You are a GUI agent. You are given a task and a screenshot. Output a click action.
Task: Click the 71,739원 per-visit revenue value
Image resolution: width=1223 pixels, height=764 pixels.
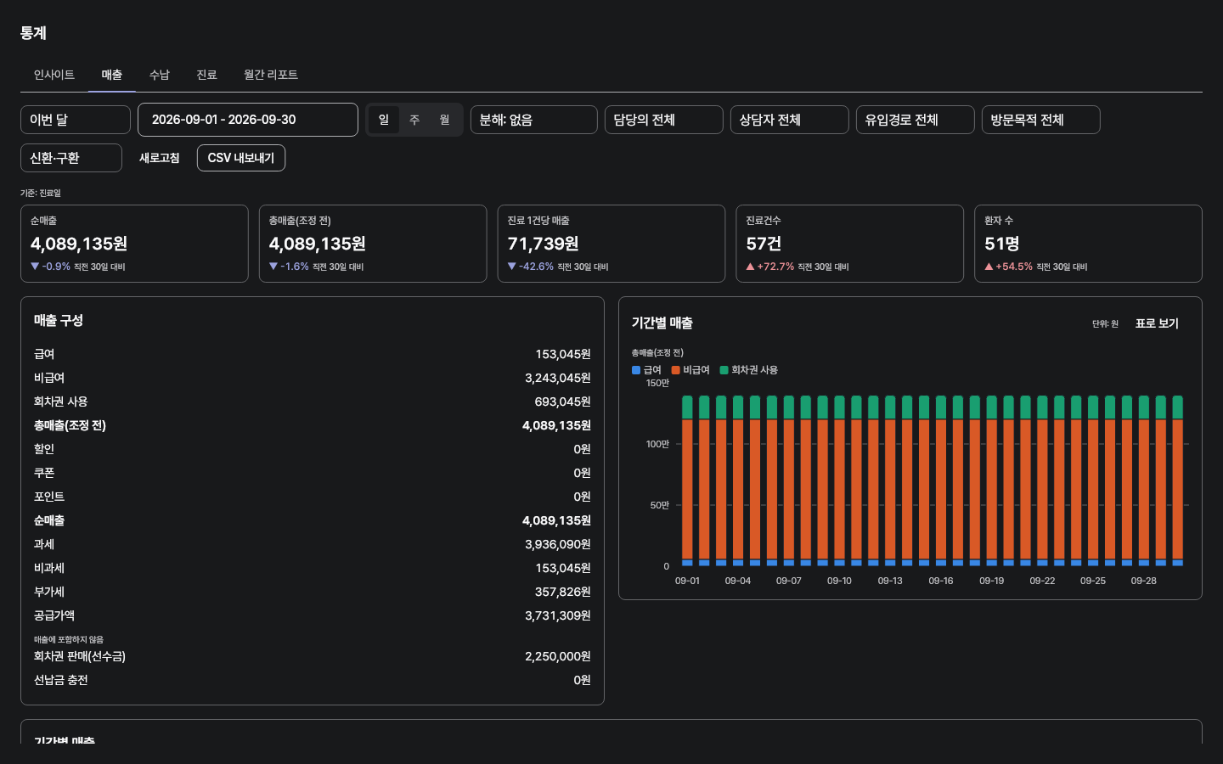point(544,244)
